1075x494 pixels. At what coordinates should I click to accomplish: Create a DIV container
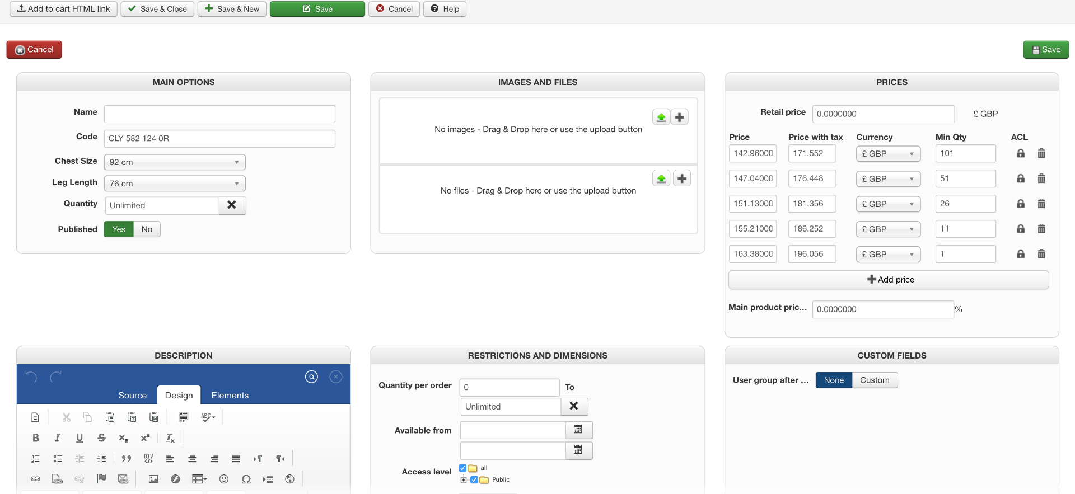click(x=148, y=459)
